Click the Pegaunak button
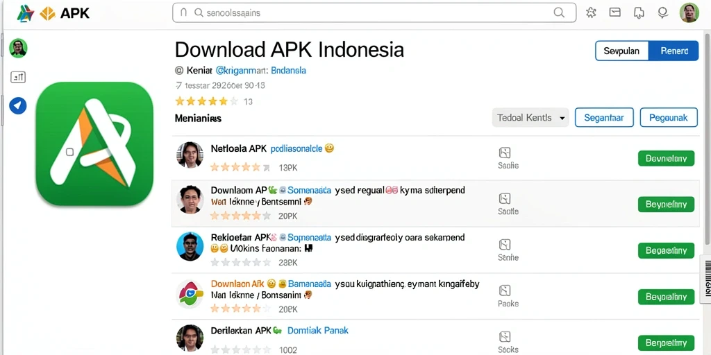This screenshot has width=711, height=355. click(669, 118)
